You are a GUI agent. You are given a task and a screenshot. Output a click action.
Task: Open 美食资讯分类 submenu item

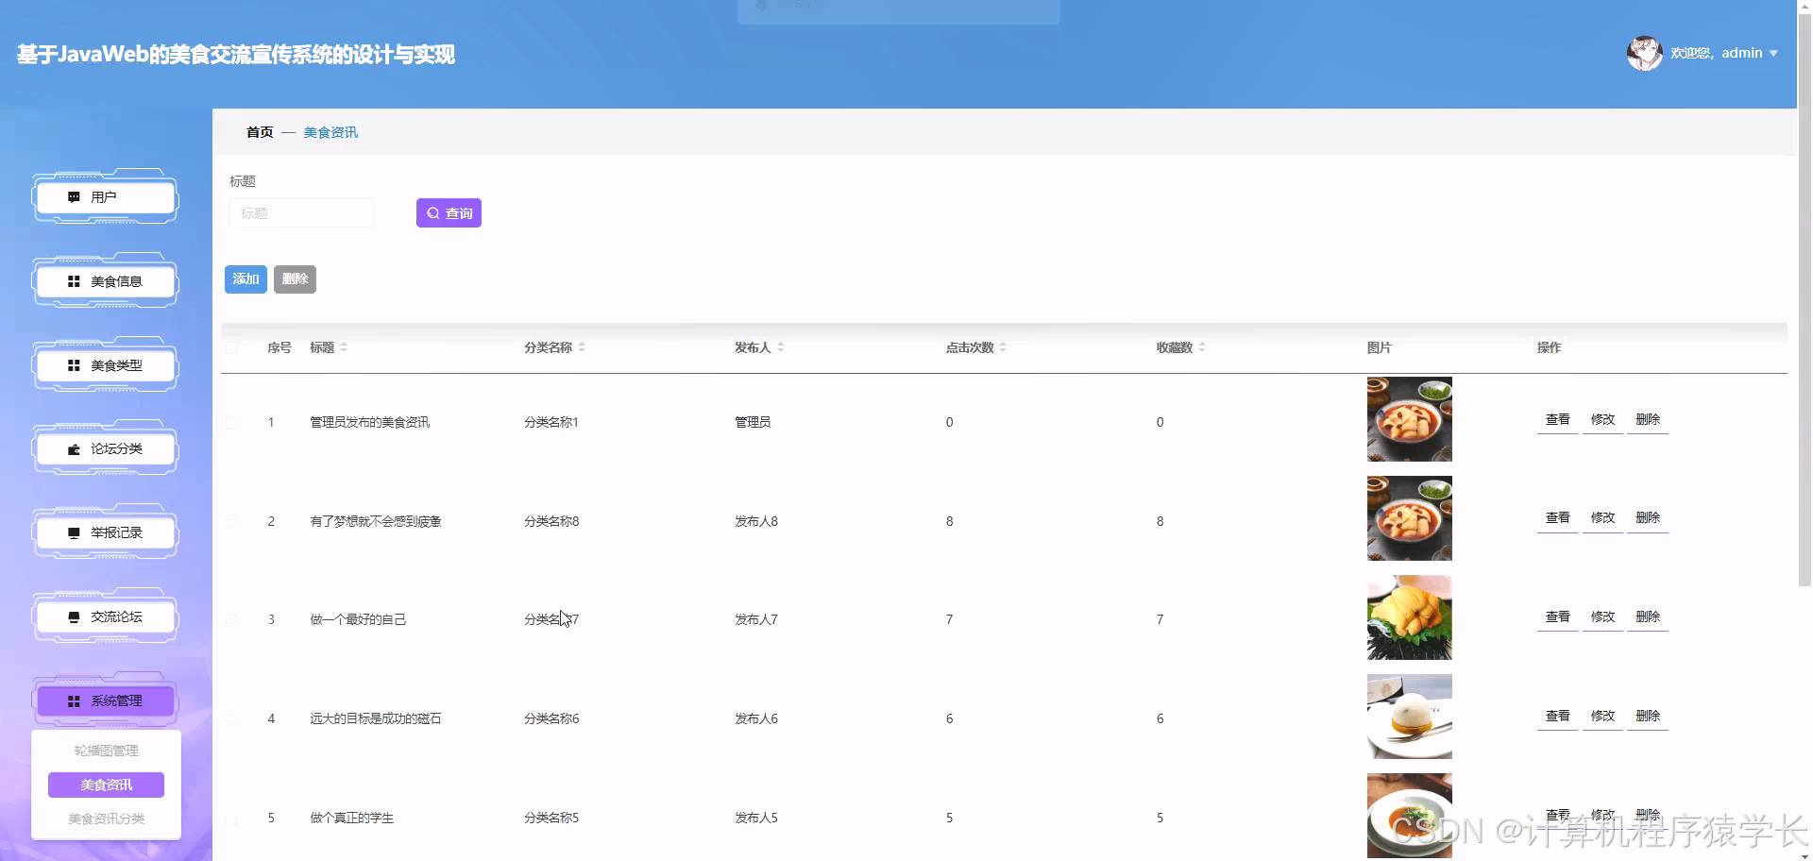coord(107,819)
